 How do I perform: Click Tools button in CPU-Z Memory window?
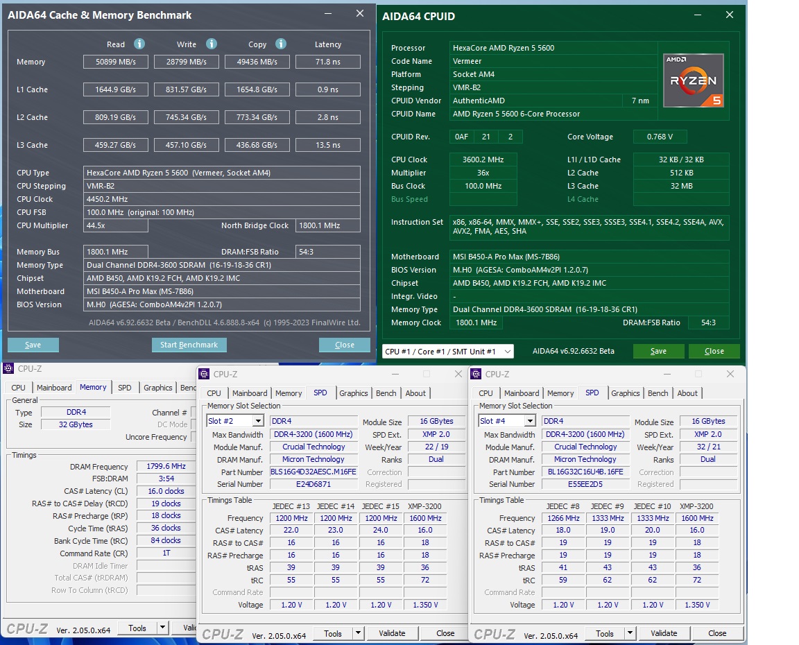pyautogui.click(x=137, y=628)
